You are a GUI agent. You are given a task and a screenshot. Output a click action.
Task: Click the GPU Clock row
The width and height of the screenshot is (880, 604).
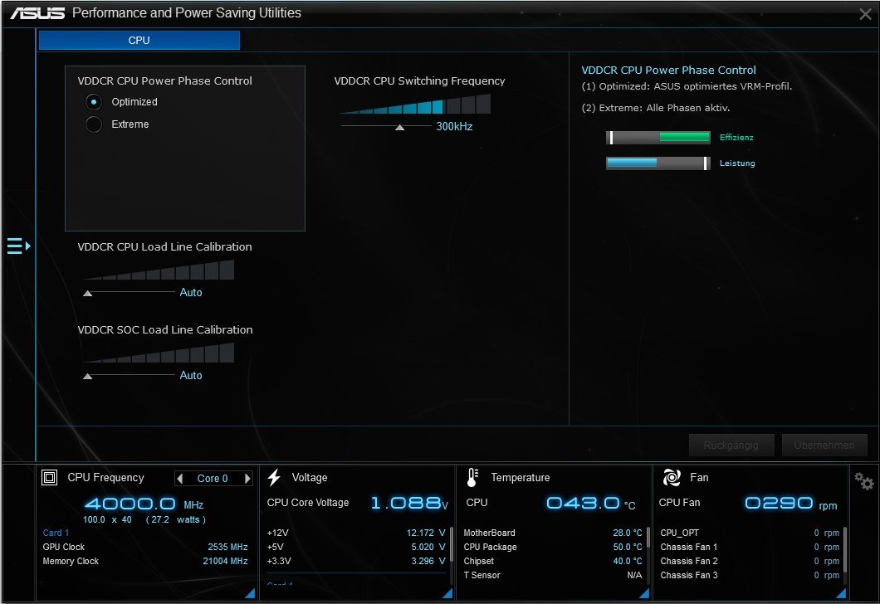[145, 547]
